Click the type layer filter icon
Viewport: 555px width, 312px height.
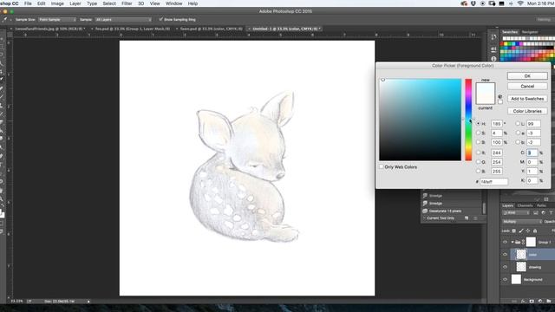[x=551, y=213]
